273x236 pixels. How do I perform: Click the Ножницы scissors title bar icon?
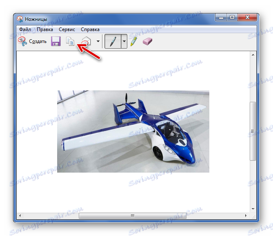point(20,19)
